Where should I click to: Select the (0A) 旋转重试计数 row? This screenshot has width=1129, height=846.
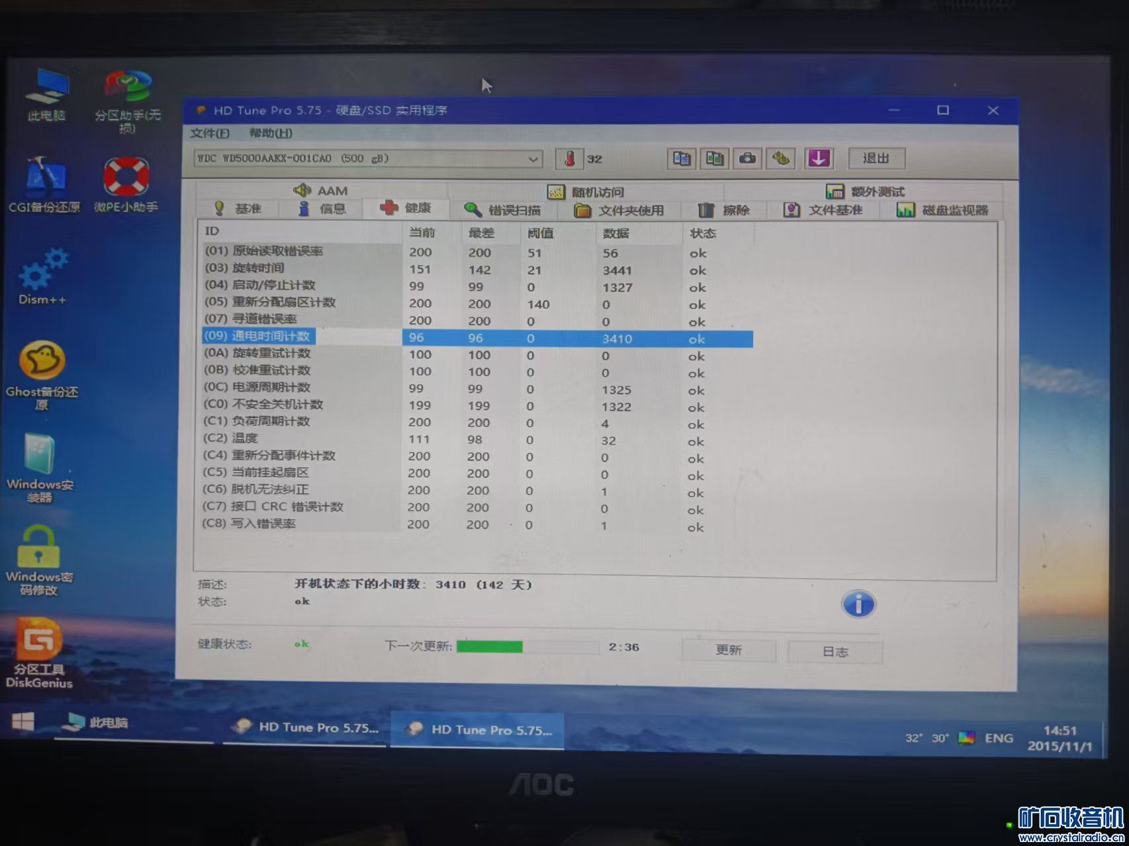pos(476,355)
